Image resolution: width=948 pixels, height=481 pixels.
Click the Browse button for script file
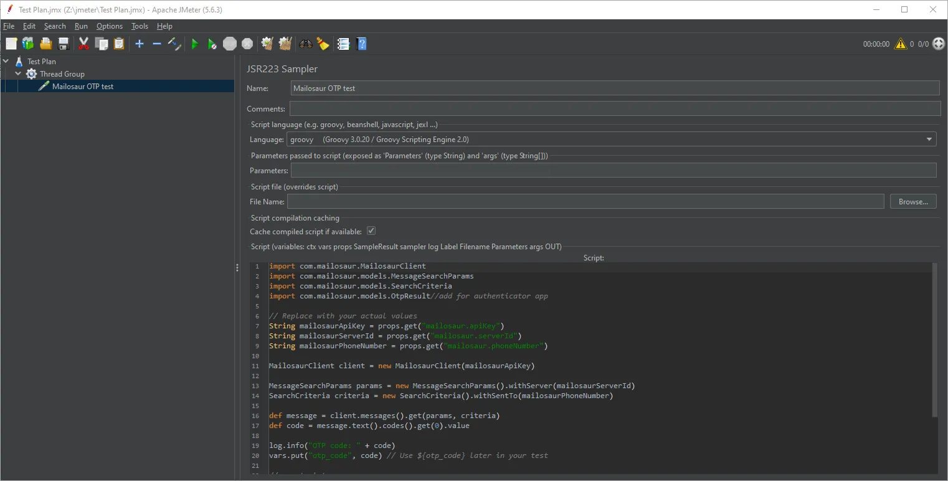[x=912, y=201]
